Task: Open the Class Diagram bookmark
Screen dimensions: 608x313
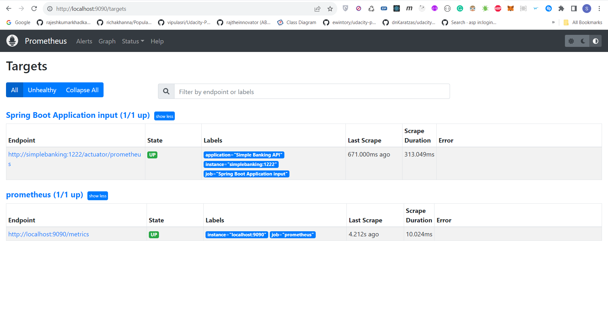Action: pyautogui.click(x=297, y=22)
